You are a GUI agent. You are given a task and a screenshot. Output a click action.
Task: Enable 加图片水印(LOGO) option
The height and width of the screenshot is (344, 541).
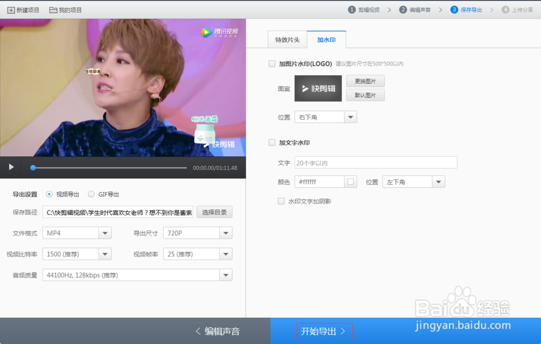click(272, 63)
